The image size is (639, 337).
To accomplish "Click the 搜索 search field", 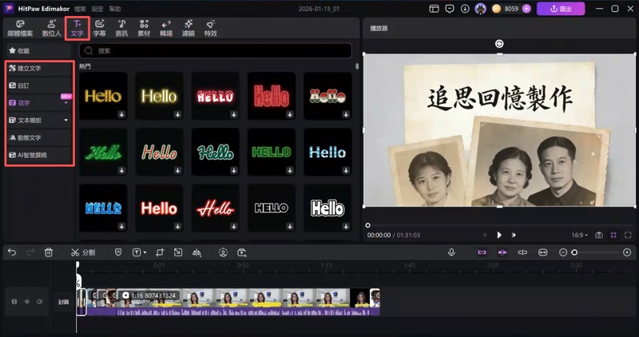I will click(x=216, y=51).
